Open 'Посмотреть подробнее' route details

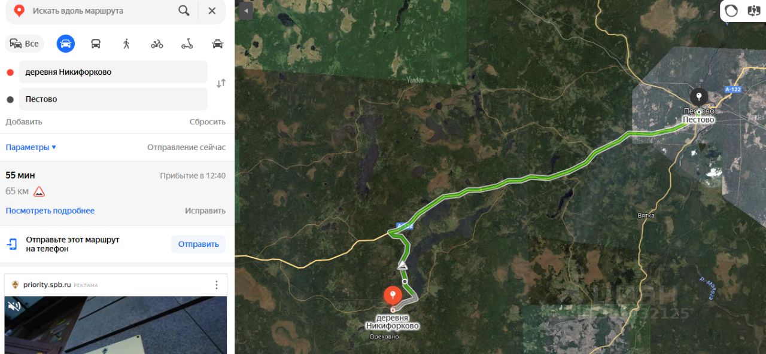[x=50, y=210]
